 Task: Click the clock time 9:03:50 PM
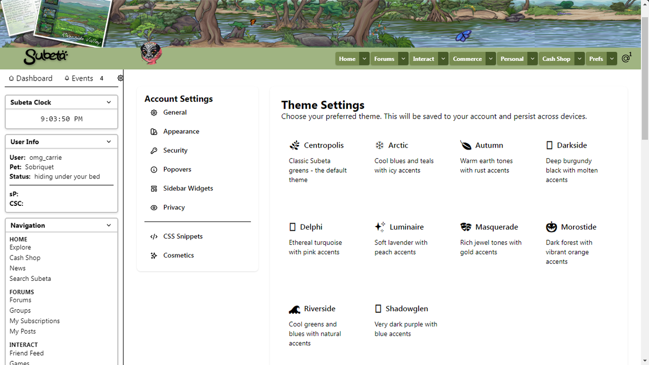[x=61, y=119]
